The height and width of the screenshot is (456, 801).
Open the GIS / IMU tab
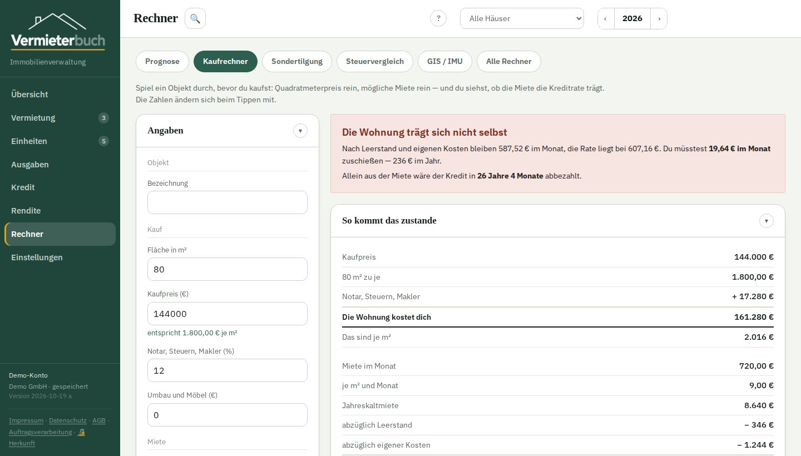tap(445, 61)
